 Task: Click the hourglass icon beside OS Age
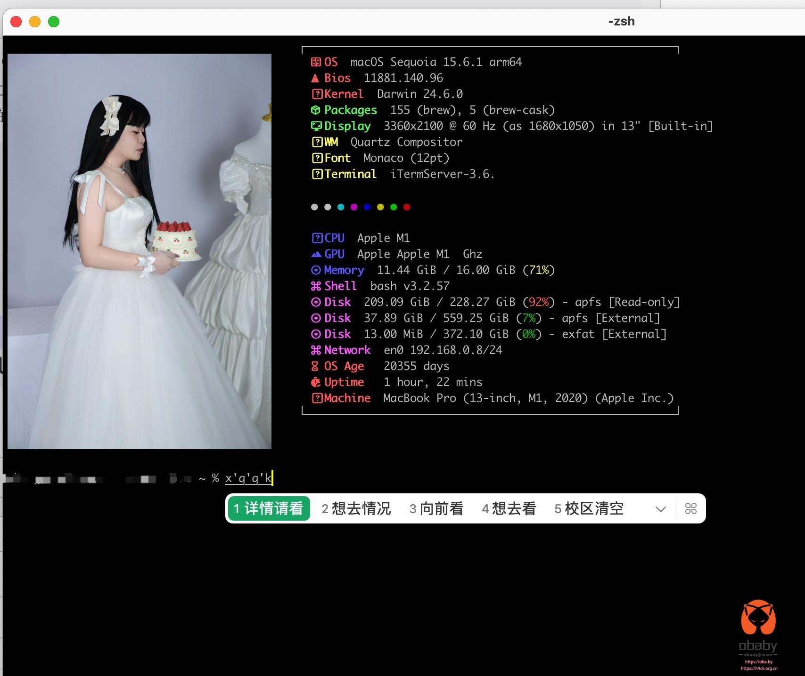315,366
